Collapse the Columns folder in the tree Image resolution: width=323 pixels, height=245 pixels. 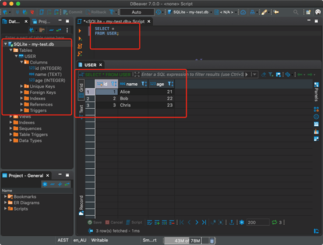pyautogui.click(x=22, y=62)
